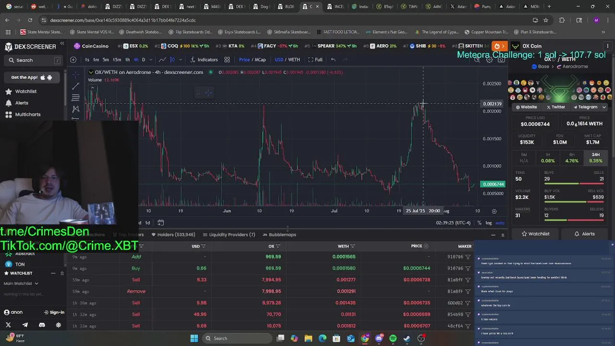The image size is (615, 346).
Task: Open the chart Indicators menu
Action: 204,60
